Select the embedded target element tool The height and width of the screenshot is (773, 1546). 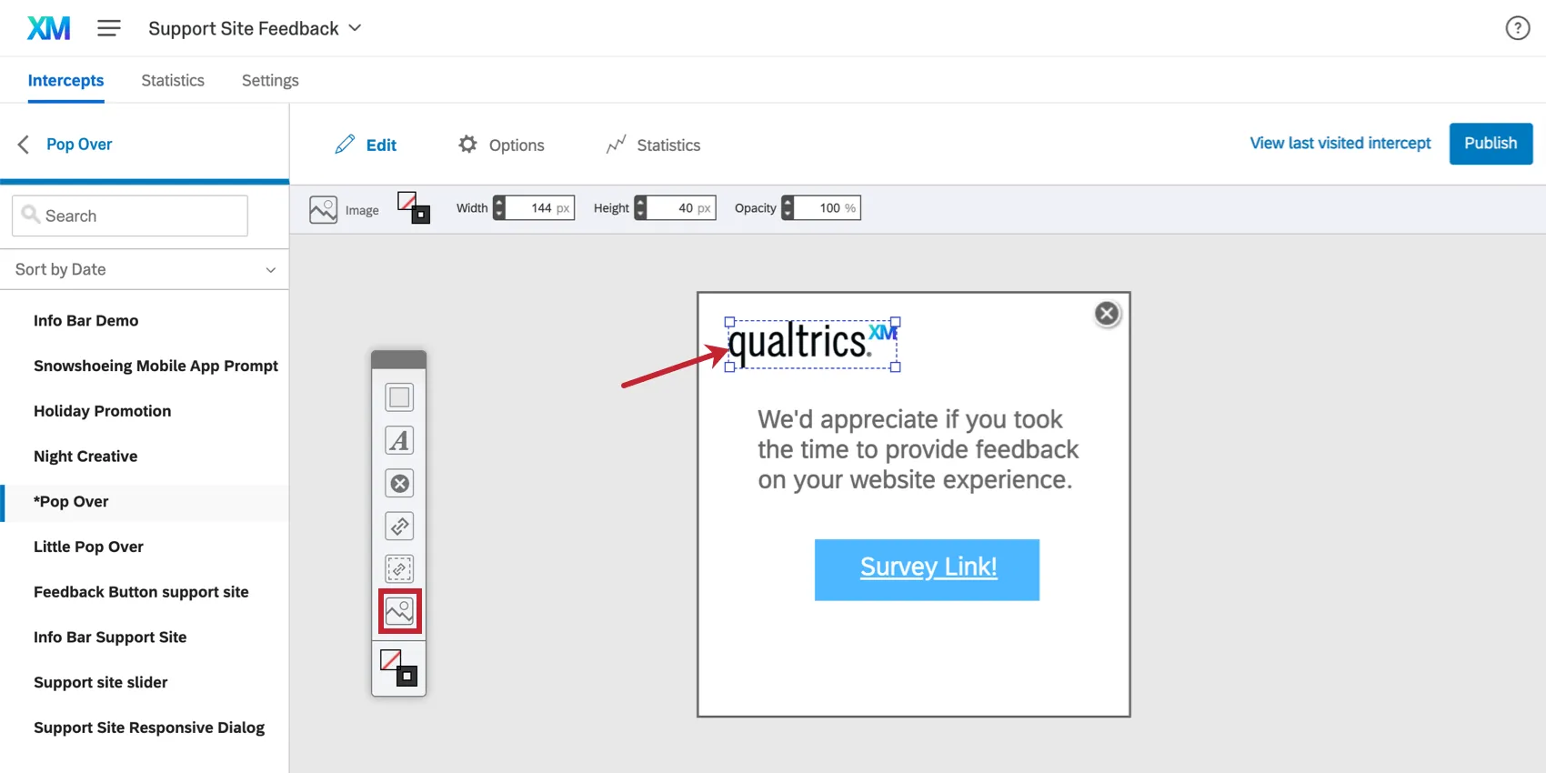coord(399,568)
